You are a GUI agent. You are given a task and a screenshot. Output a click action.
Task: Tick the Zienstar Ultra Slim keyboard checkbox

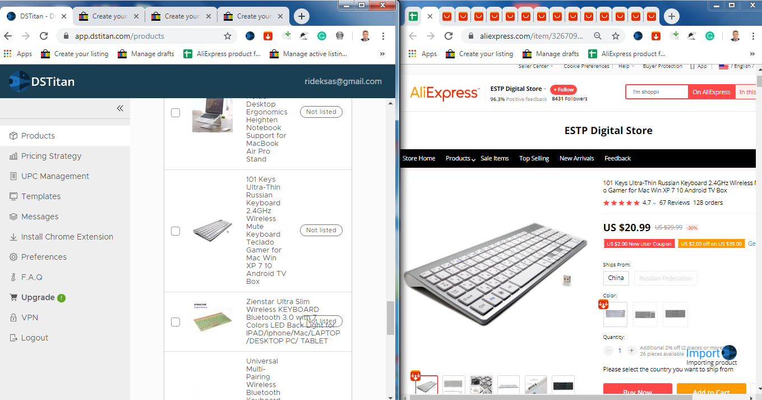pos(176,322)
